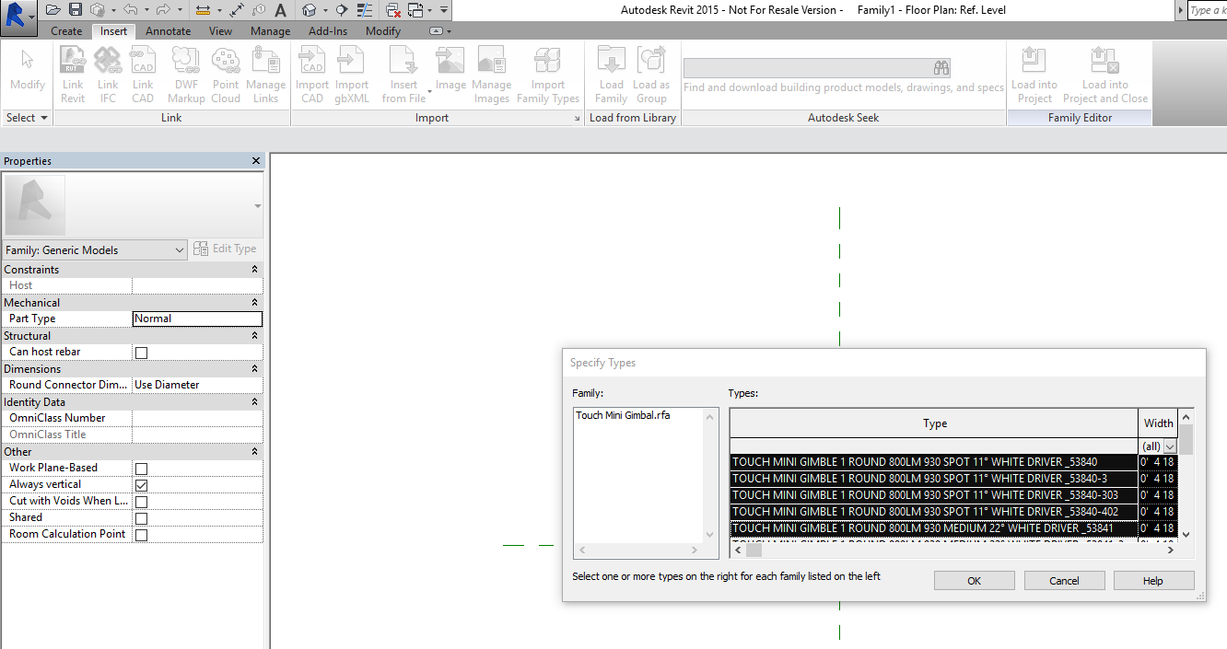Open the Add-Ins ribbon tab

click(328, 31)
